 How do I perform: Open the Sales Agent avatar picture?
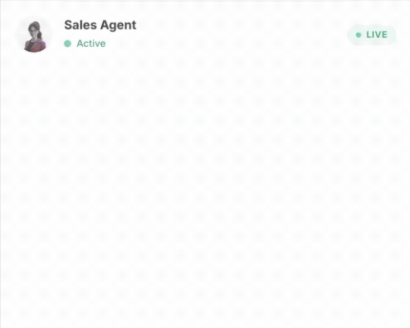point(34,35)
